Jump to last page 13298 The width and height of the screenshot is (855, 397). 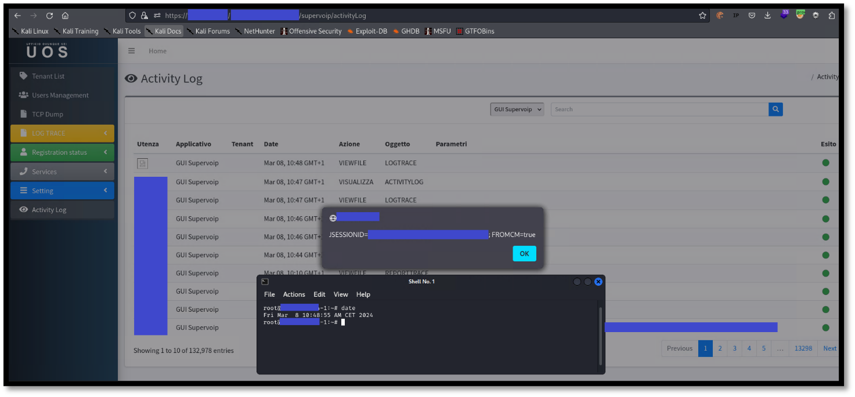pyautogui.click(x=803, y=348)
